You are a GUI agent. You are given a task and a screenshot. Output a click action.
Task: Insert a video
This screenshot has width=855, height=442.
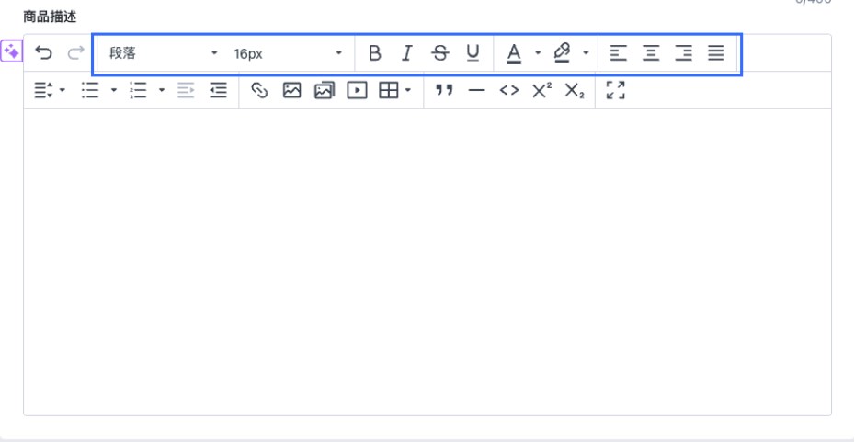pos(357,90)
